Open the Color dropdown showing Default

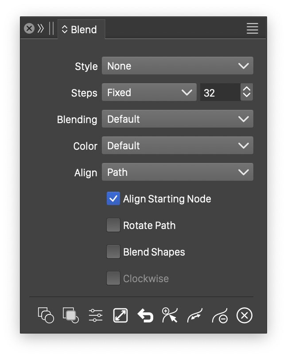point(177,146)
